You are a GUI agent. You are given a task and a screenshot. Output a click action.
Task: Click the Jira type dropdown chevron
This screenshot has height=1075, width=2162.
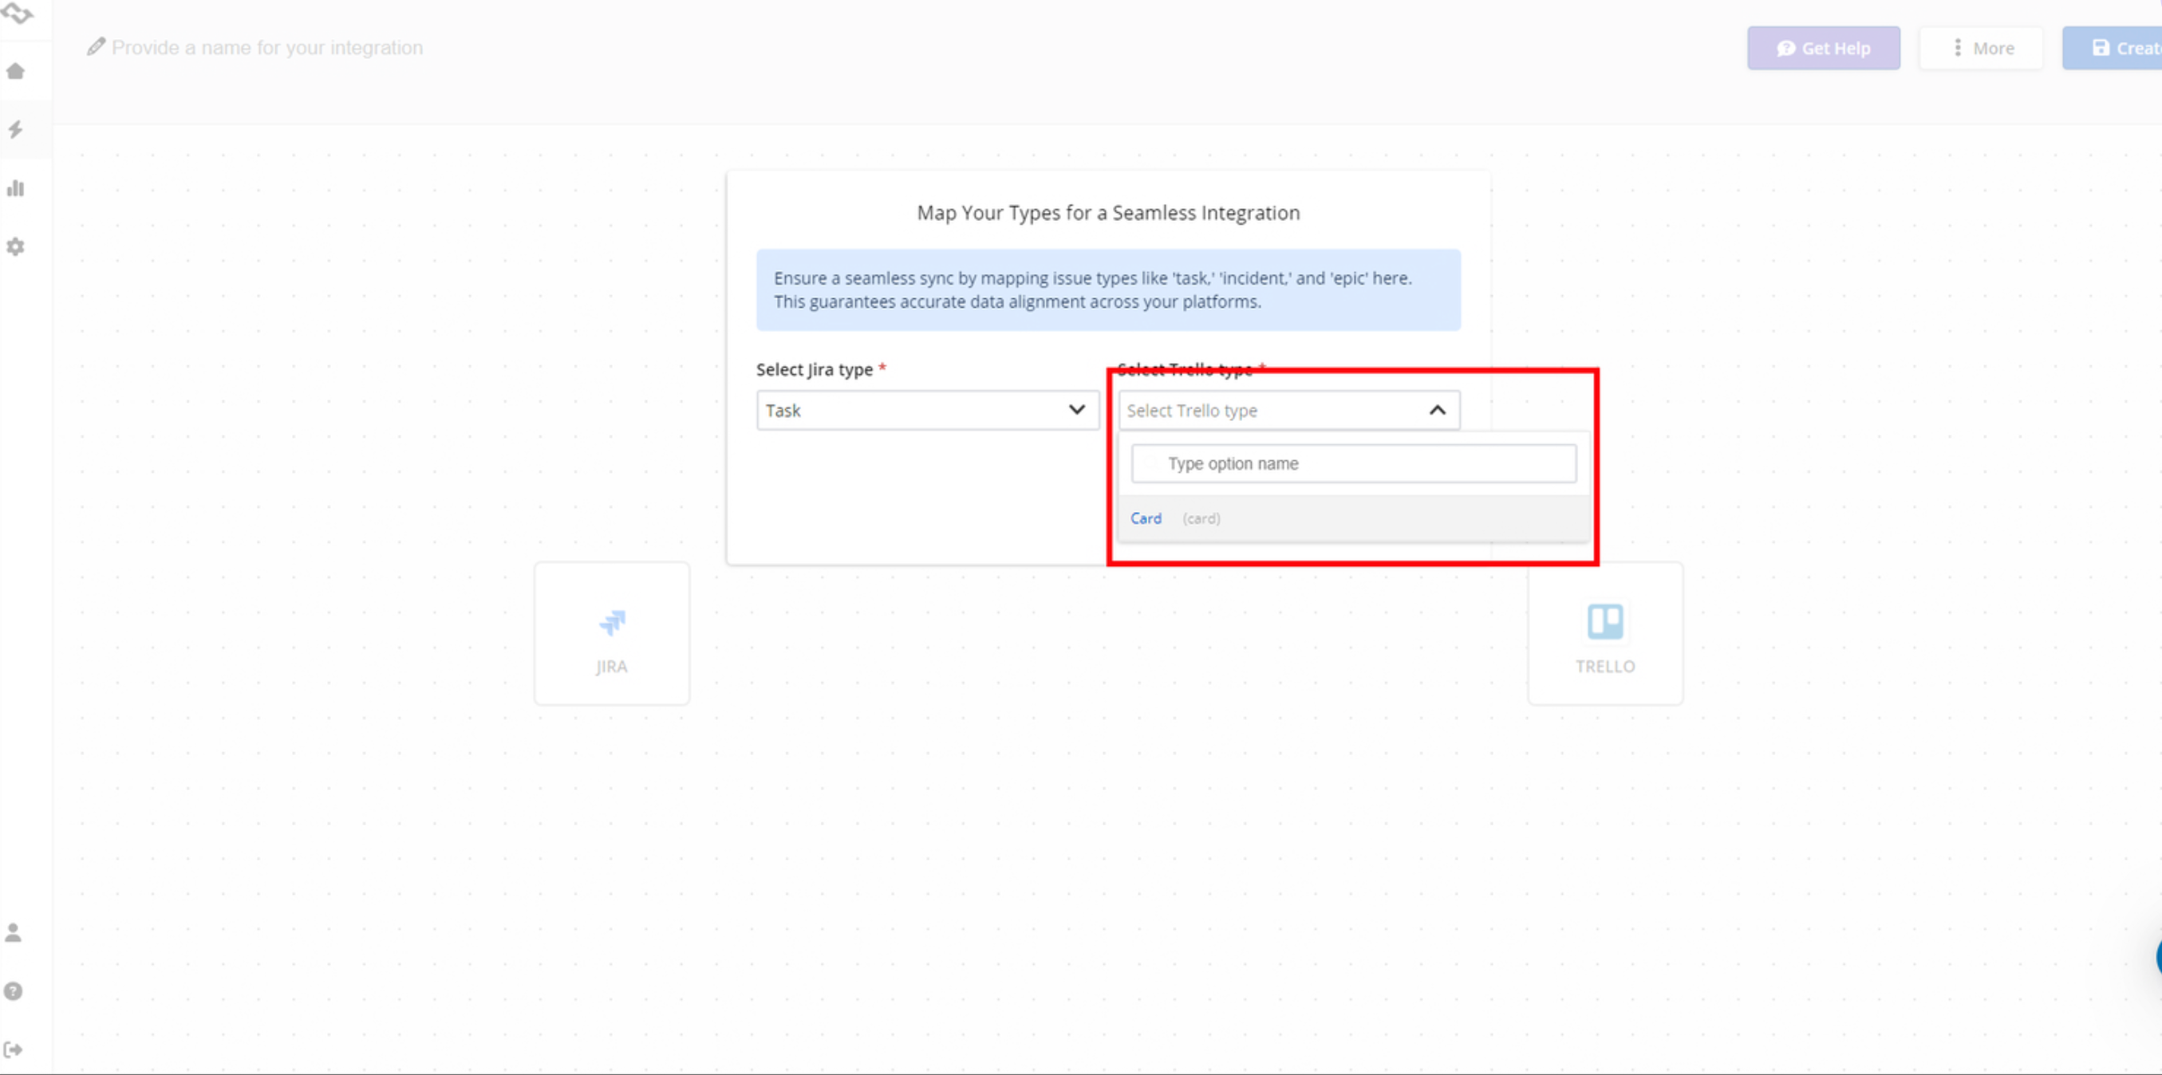click(1077, 411)
